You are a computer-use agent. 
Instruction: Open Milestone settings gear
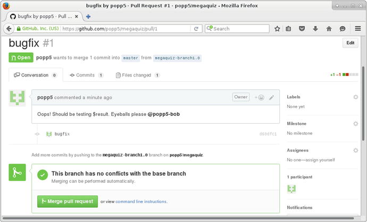[355, 124]
